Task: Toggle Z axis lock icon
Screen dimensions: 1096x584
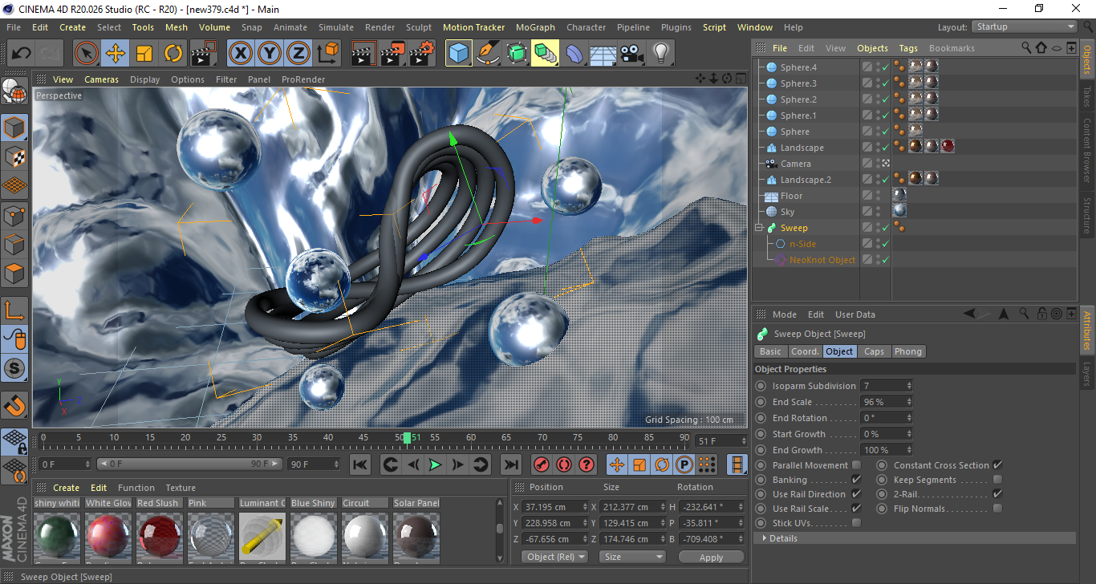Action: pos(298,54)
